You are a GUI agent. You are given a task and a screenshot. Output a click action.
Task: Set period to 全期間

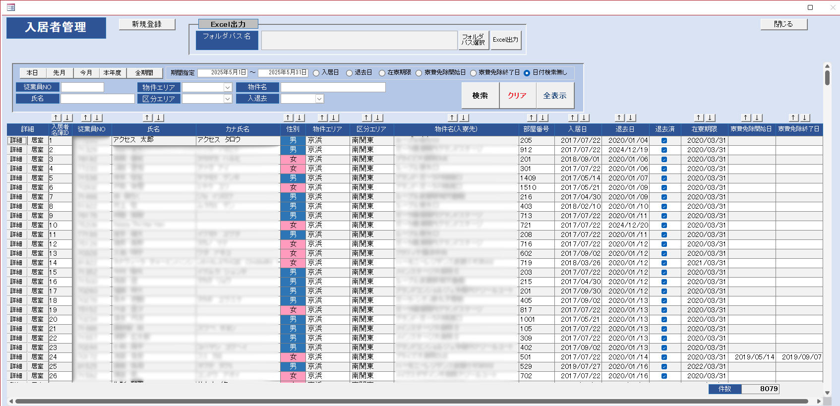[x=144, y=73]
